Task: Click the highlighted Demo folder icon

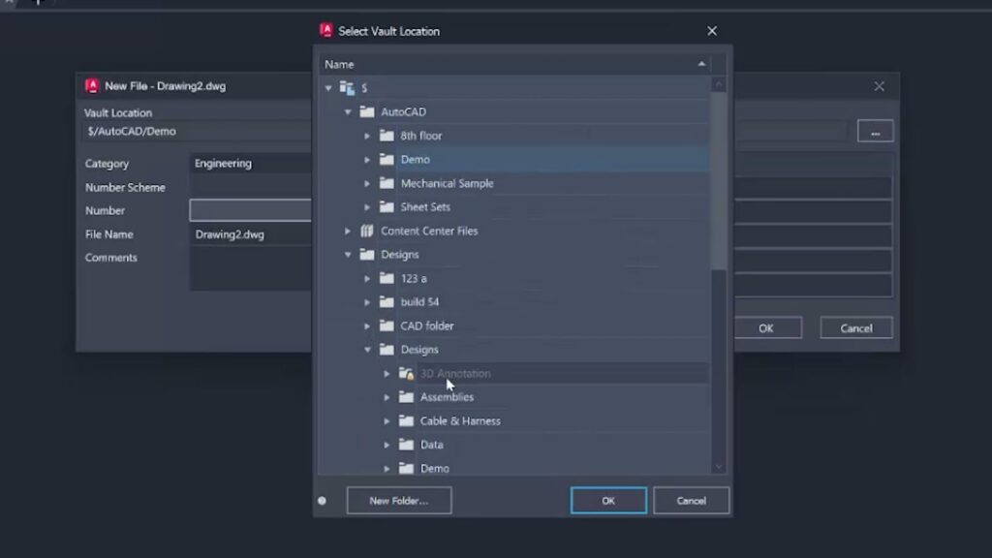Action: click(x=387, y=160)
